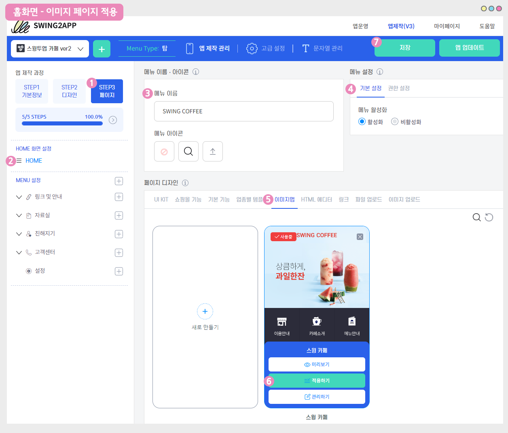Close the SWING COFFEE template card
The width and height of the screenshot is (508, 433).
[360, 237]
